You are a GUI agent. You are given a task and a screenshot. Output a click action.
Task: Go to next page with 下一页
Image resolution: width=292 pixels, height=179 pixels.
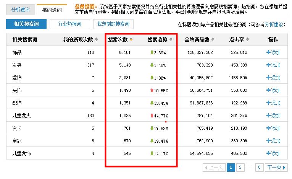[277, 167]
